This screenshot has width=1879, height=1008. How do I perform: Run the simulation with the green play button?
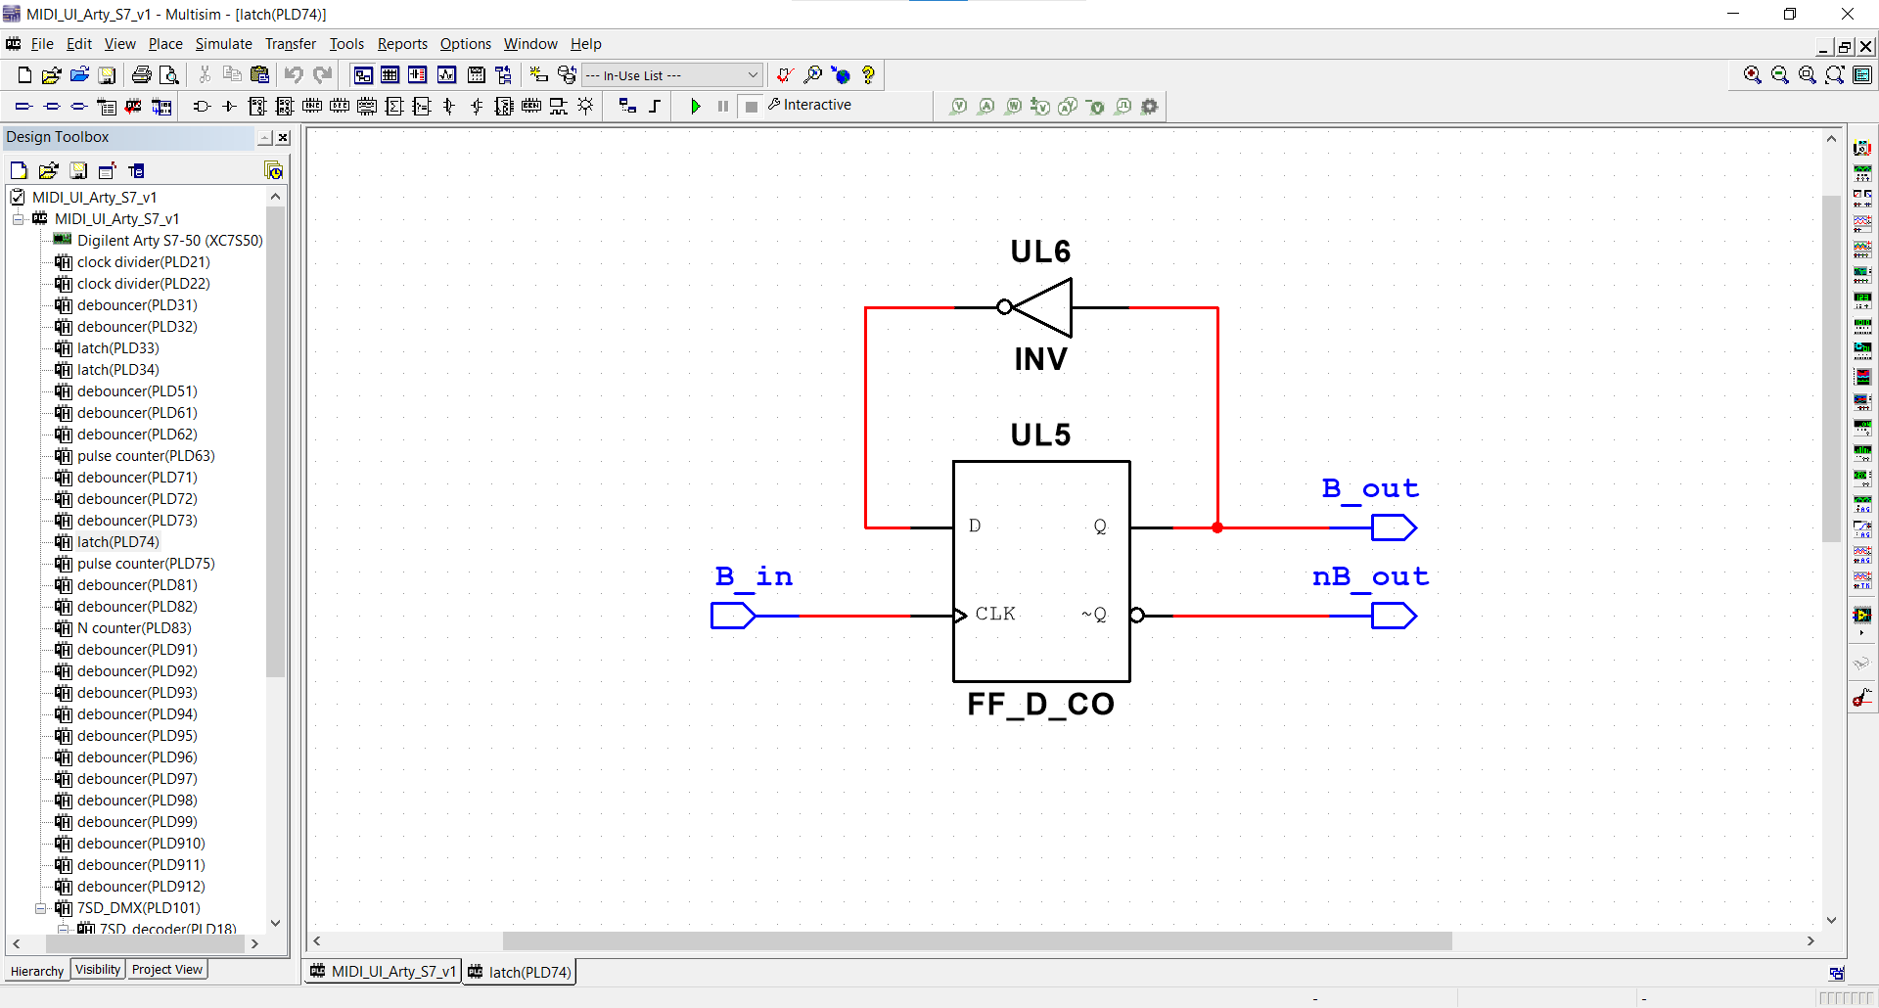[x=696, y=106]
